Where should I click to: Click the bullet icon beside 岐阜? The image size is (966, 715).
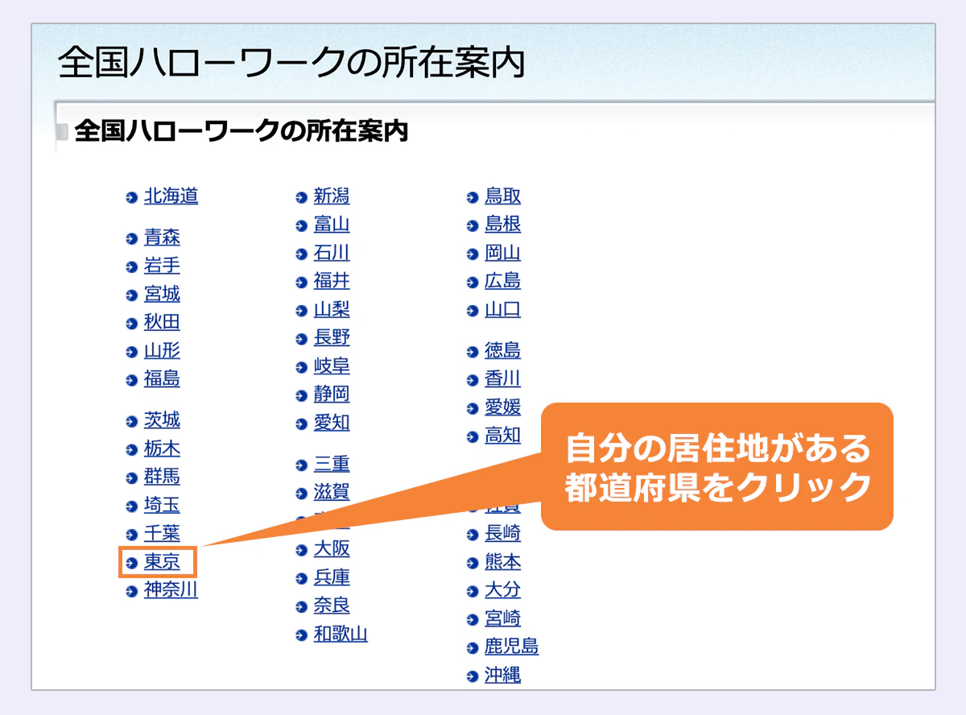point(302,368)
